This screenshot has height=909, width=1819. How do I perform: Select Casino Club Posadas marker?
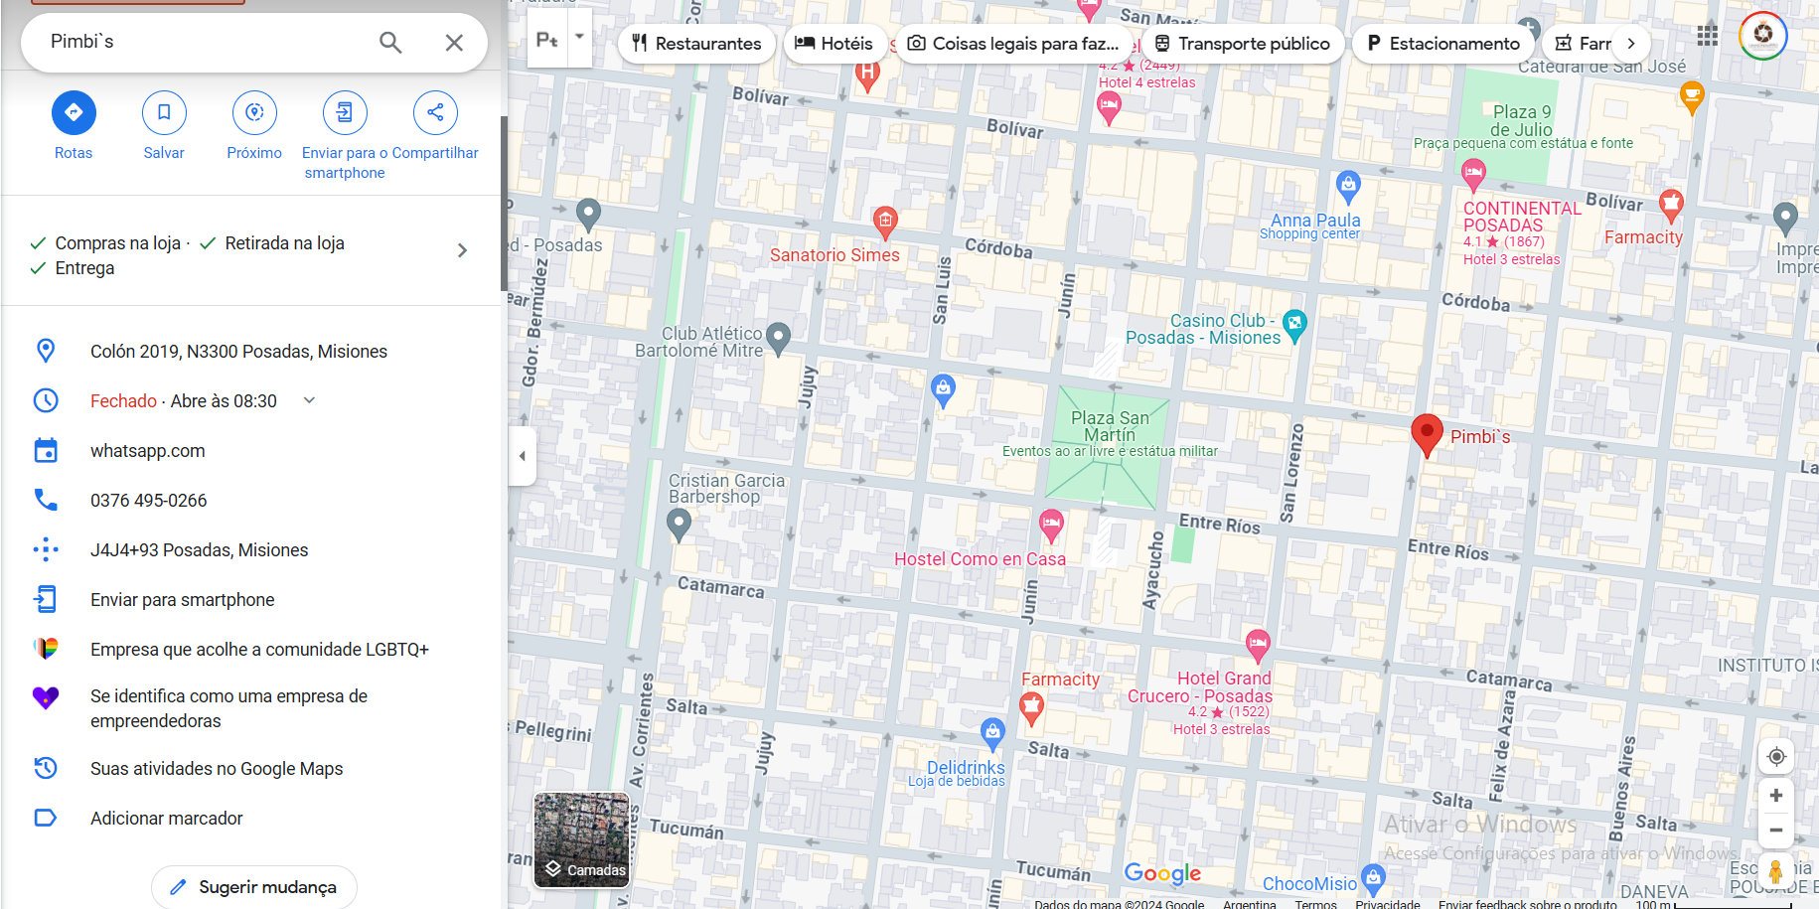click(1294, 325)
